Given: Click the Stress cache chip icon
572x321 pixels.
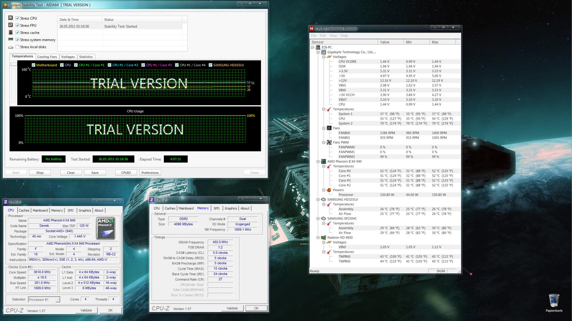Looking at the screenshot, I should pos(11,32).
